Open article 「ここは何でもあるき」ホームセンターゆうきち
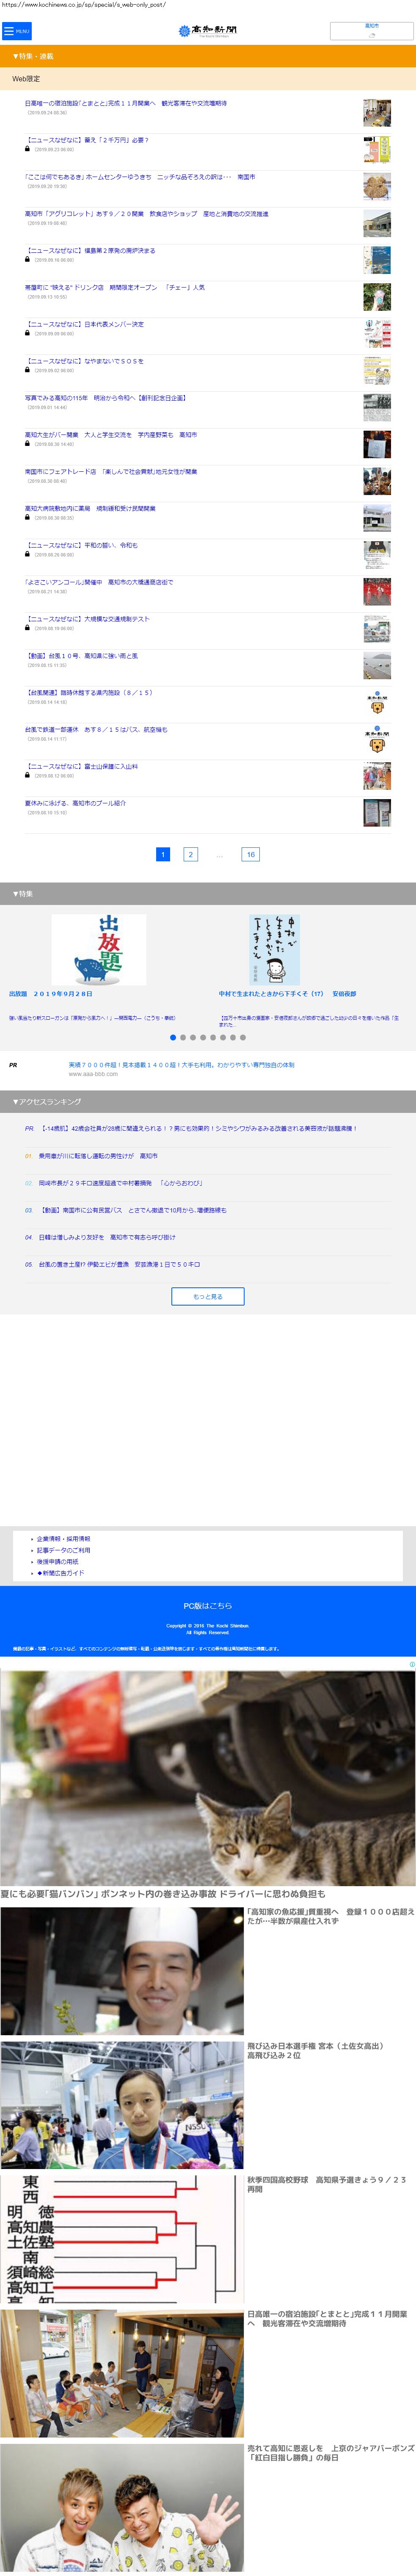The width and height of the screenshot is (416, 2576). tap(140, 177)
